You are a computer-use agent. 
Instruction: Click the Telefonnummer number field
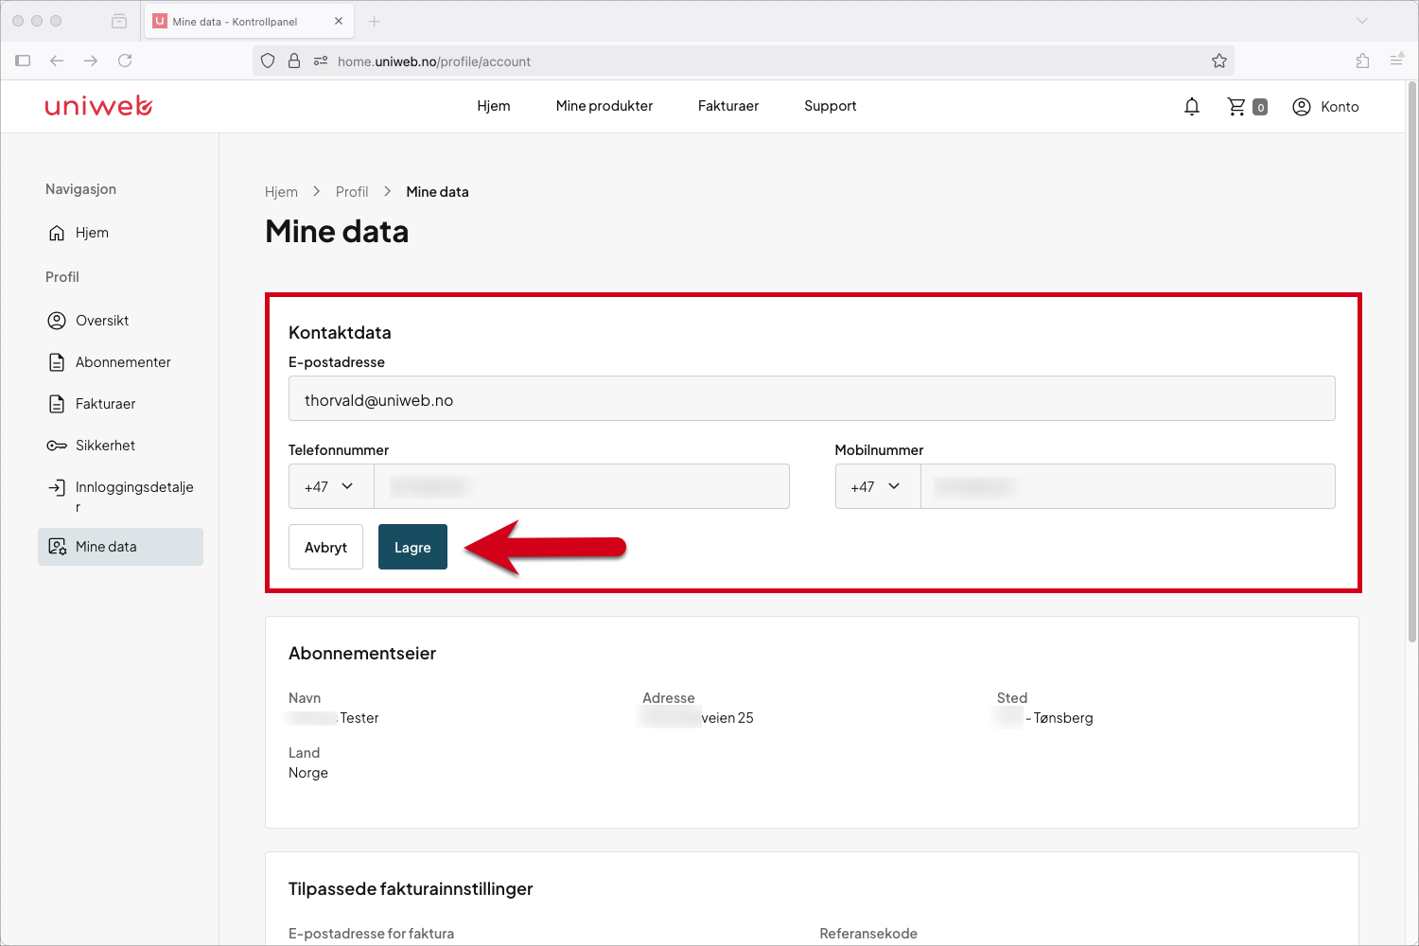[x=582, y=486]
